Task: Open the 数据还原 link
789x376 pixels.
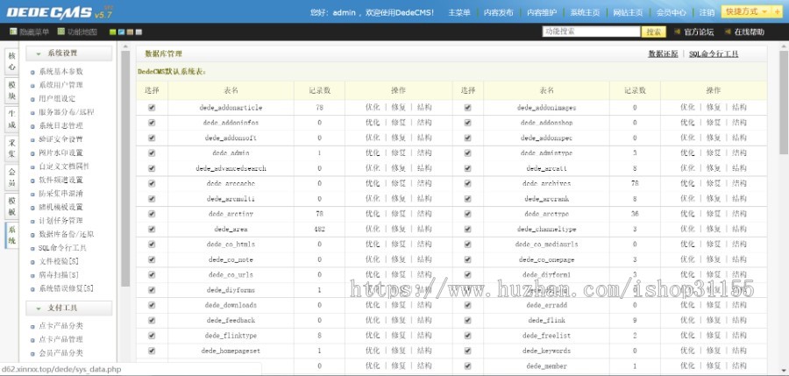Action: pyautogui.click(x=663, y=53)
